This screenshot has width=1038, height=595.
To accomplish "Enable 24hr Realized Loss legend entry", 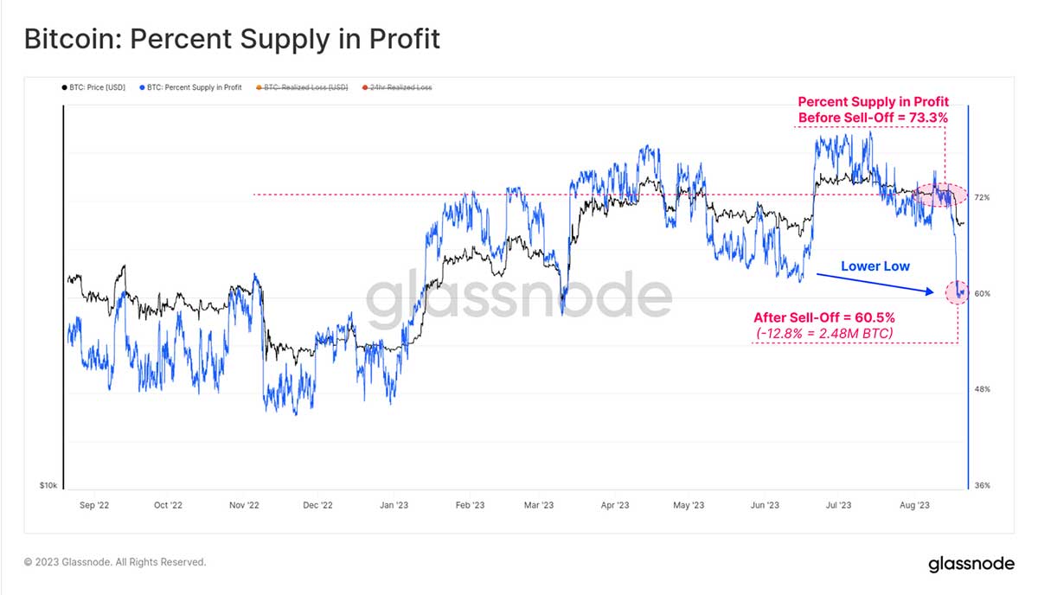I will coord(396,87).
